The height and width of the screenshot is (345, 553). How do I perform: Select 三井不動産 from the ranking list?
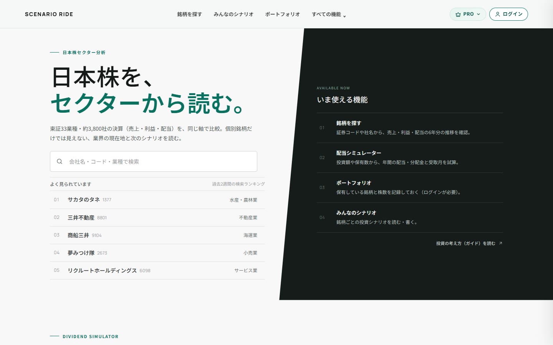coord(157,217)
